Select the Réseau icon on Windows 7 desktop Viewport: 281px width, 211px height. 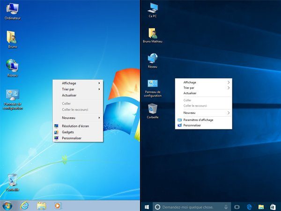pos(12,68)
